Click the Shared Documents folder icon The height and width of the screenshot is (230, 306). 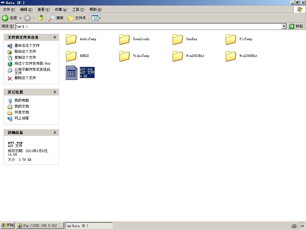(10, 113)
